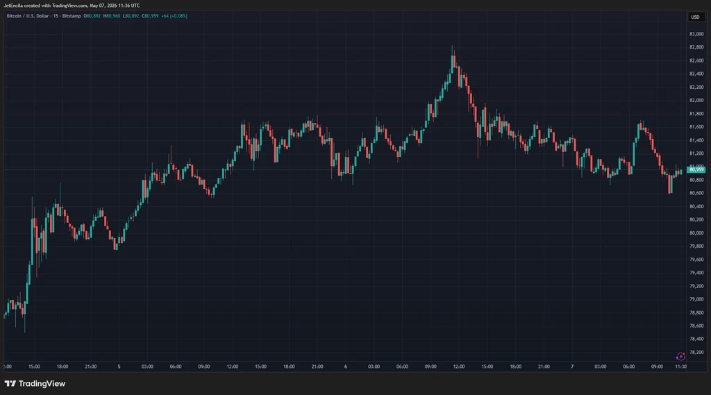Click the close value C80,959
Screen dimensions: 711x395
coord(150,16)
